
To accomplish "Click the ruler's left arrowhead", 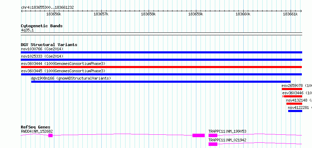I will [22, 11].
